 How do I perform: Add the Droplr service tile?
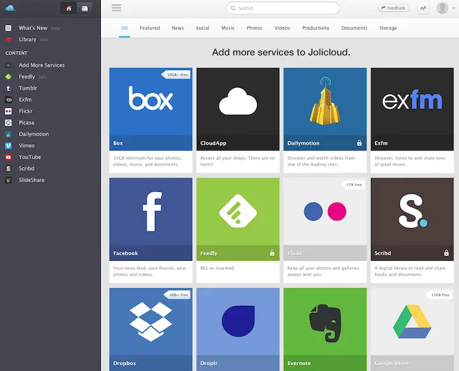pos(238,330)
